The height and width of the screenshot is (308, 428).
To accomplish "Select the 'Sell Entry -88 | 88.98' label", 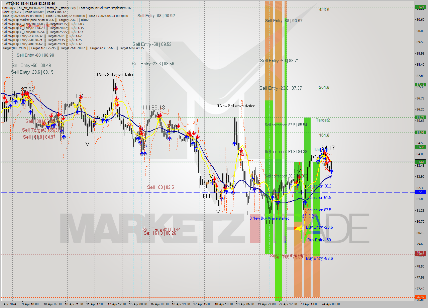I will pos(35,55).
